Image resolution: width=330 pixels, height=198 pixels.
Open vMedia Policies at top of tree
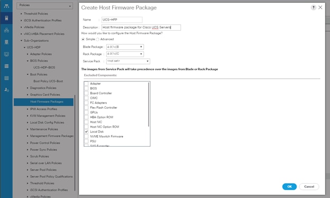click(34, 27)
